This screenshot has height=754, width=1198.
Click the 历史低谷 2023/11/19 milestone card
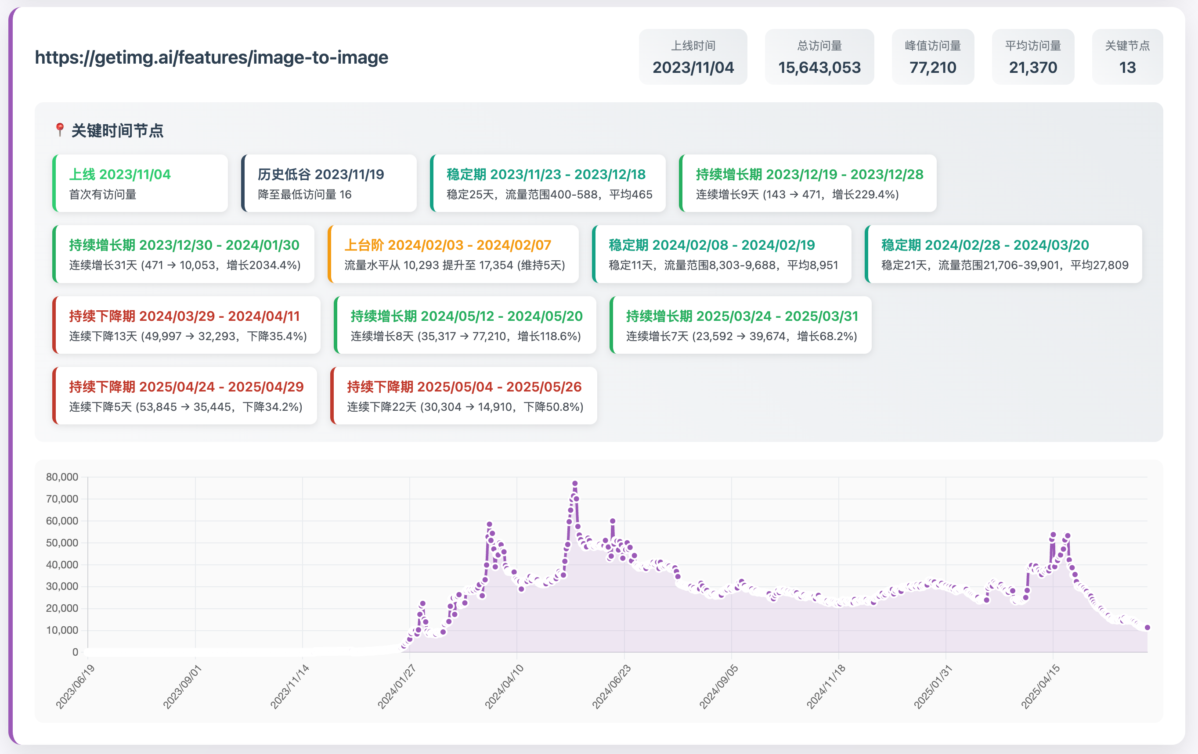click(x=329, y=183)
